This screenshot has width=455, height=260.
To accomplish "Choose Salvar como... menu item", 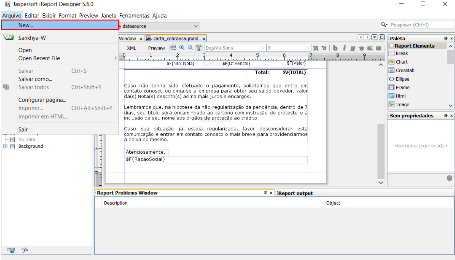I will coord(60,79).
